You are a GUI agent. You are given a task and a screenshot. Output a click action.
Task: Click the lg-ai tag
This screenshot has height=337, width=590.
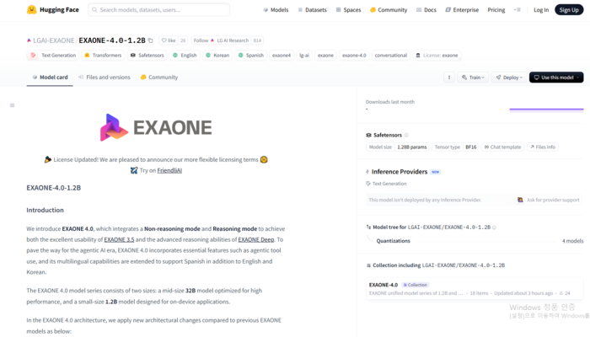[x=304, y=56]
